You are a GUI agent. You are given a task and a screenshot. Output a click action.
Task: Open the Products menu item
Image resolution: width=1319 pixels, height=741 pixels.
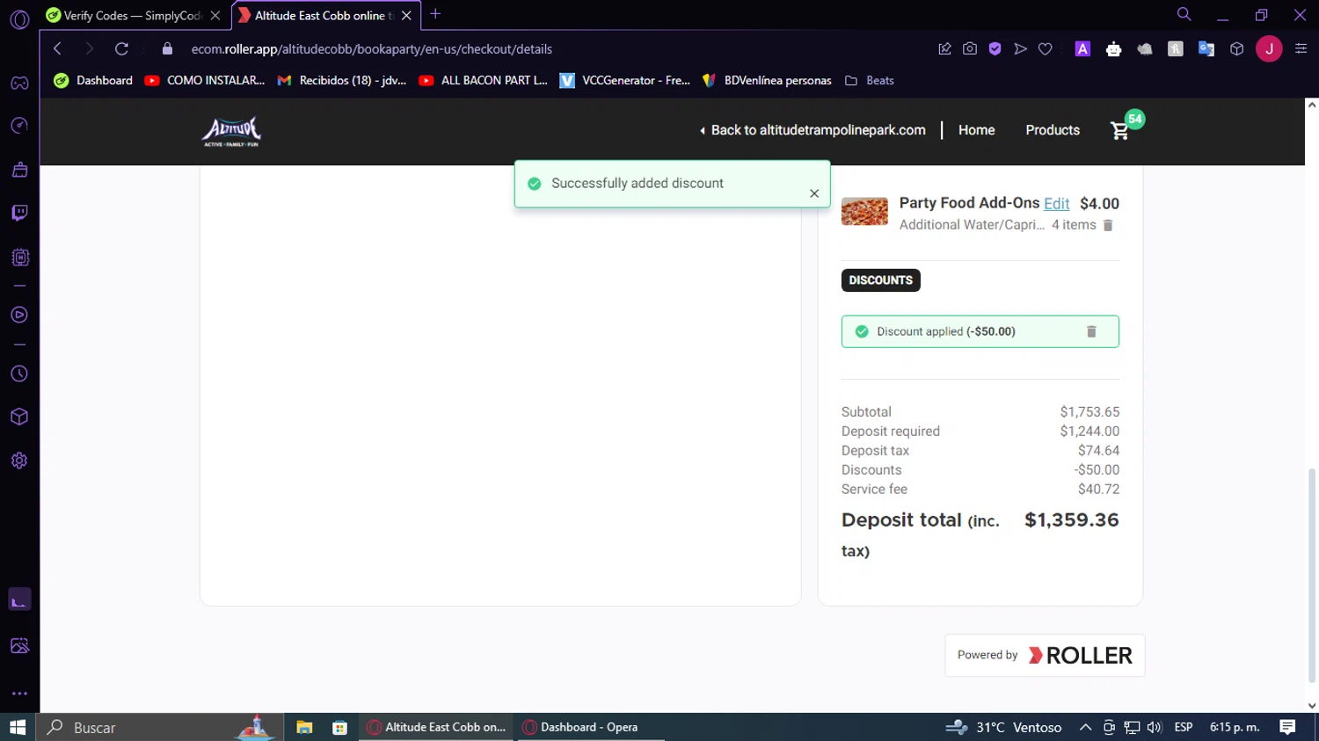pos(1053,130)
